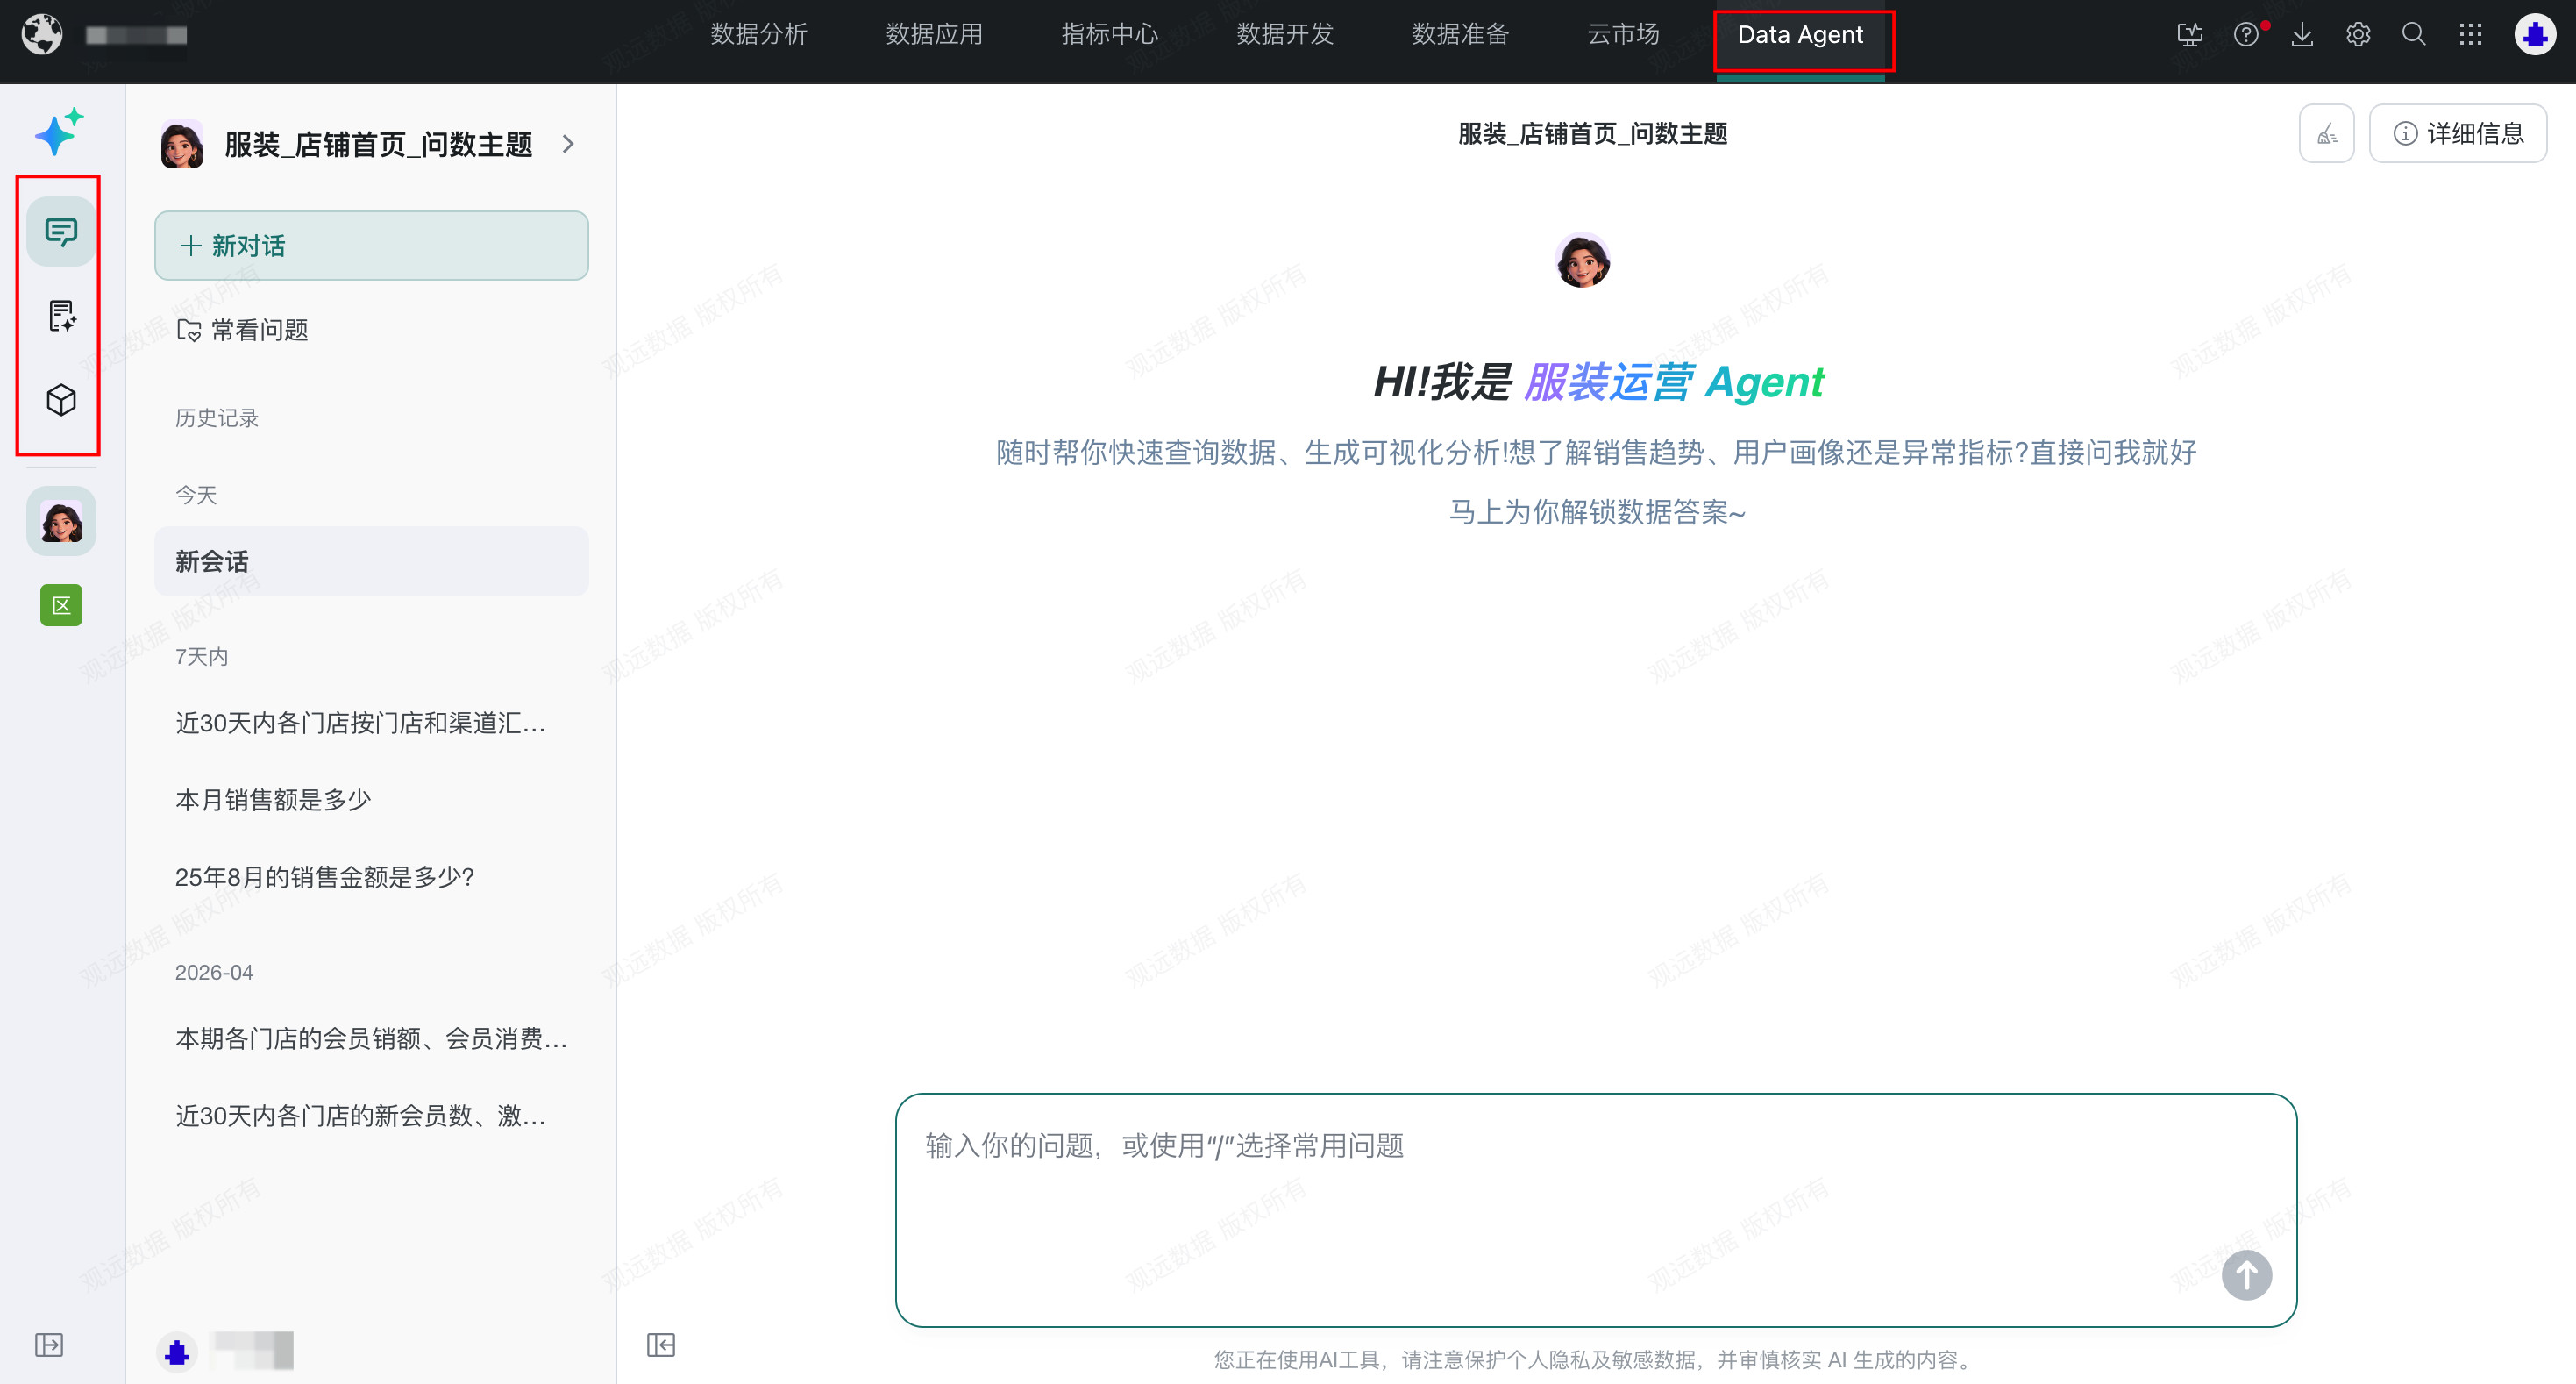The width and height of the screenshot is (2576, 1384).
Task: Send the message with arrow button
Action: click(2246, 1275)
